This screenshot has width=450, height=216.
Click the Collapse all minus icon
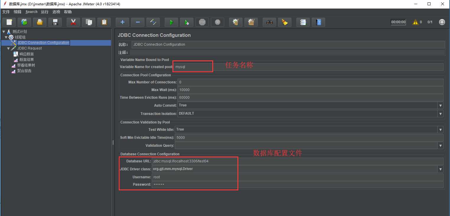coord(138,22)
